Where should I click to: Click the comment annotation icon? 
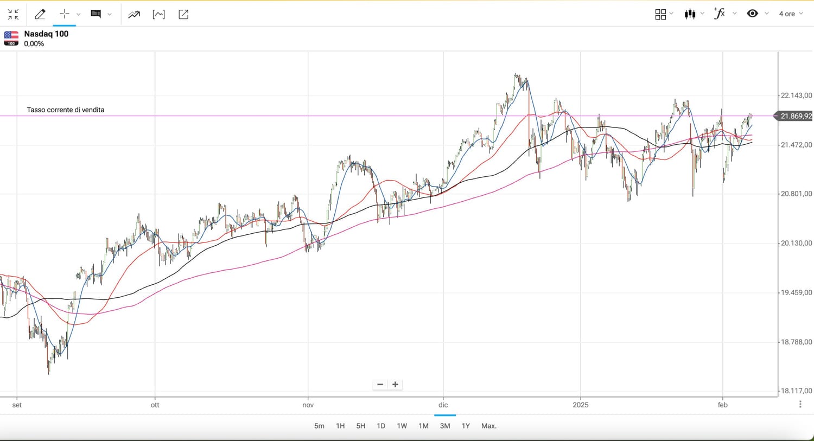[96, 14]
